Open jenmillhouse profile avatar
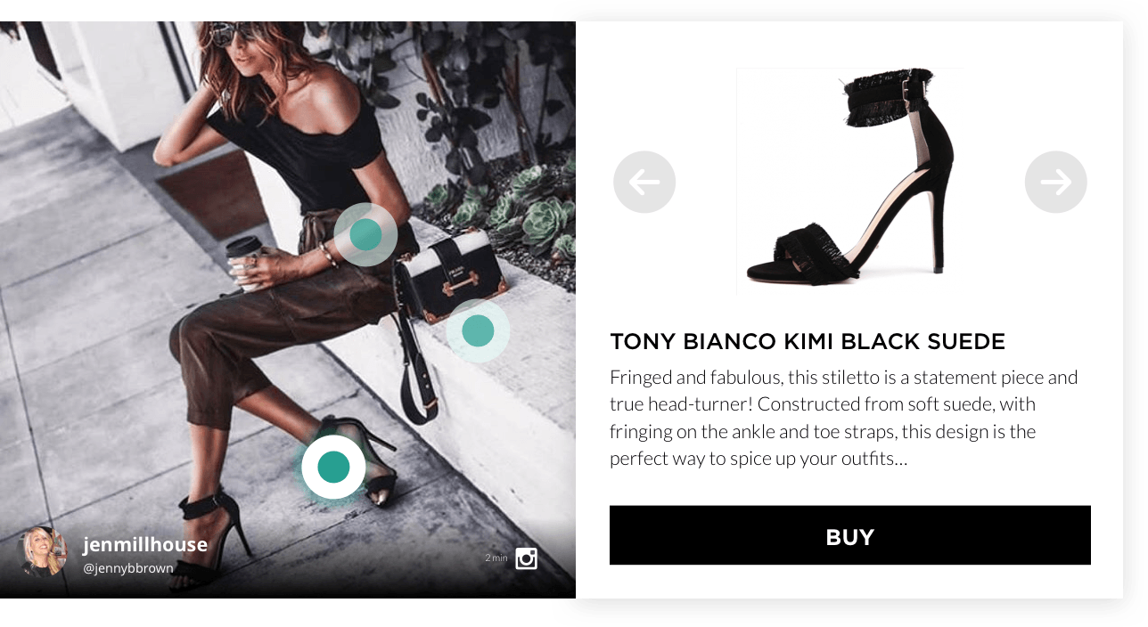The image size is (1148, 627). (x=43, y=551)
